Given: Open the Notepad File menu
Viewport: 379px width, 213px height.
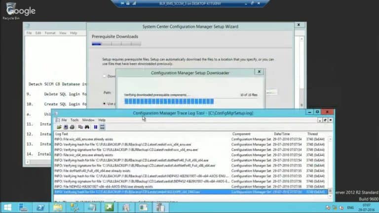Looking at the screenshot, I should pos(29,33).
